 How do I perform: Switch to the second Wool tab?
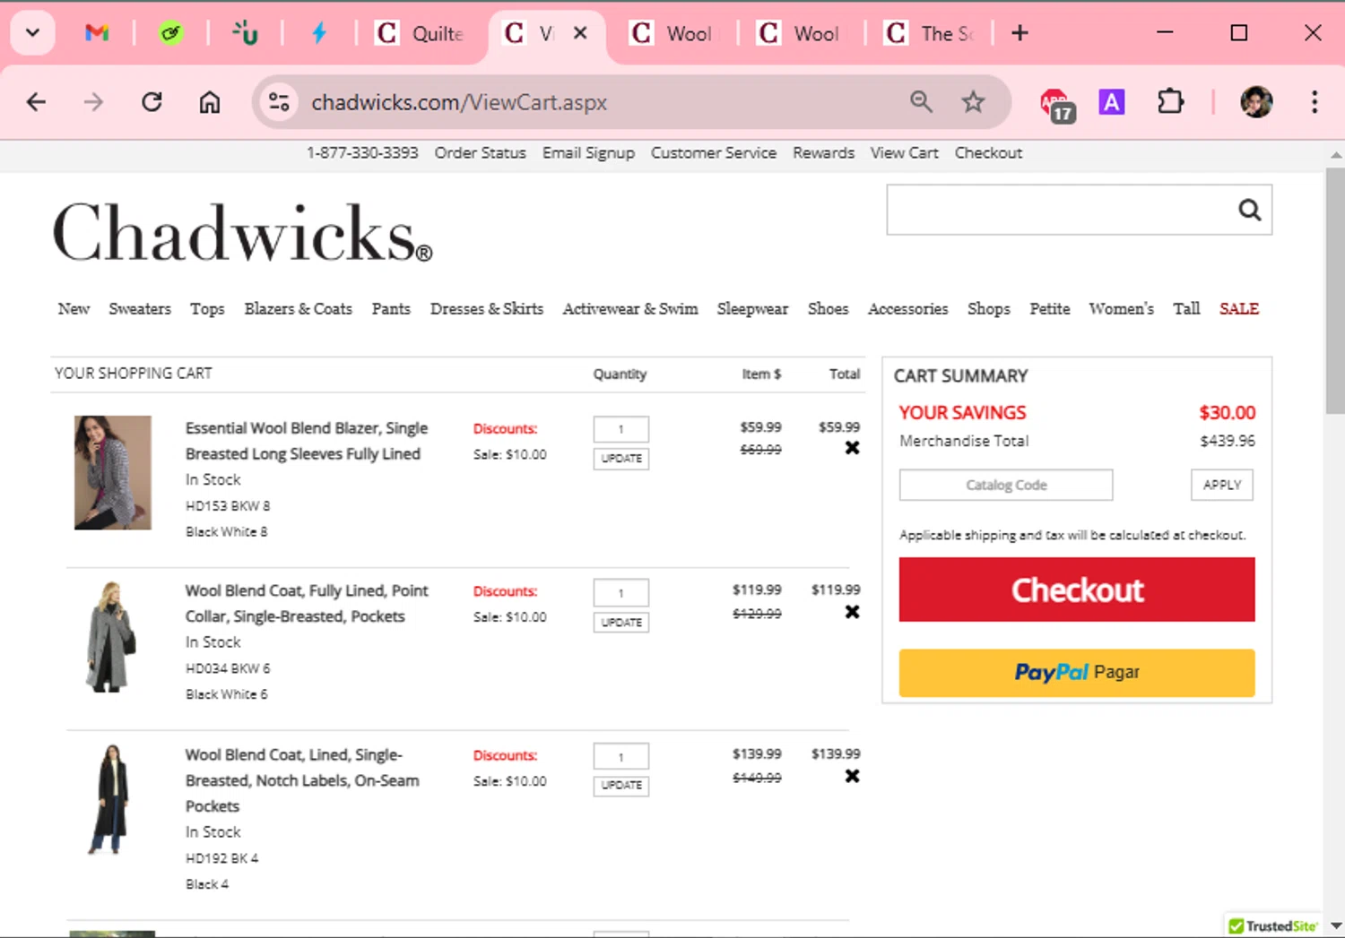point(800,33)
